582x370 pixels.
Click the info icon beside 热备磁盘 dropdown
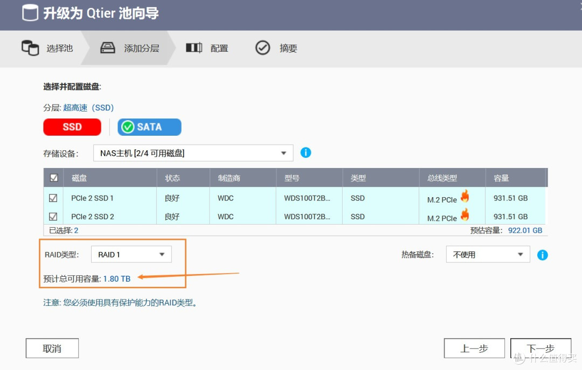(x=542, y=255)
